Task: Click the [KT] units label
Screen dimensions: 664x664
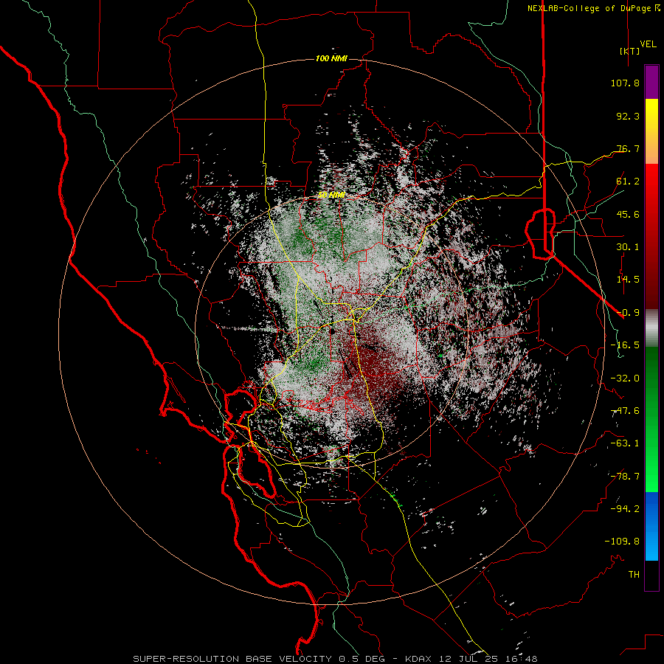Action: click(630, 51)
